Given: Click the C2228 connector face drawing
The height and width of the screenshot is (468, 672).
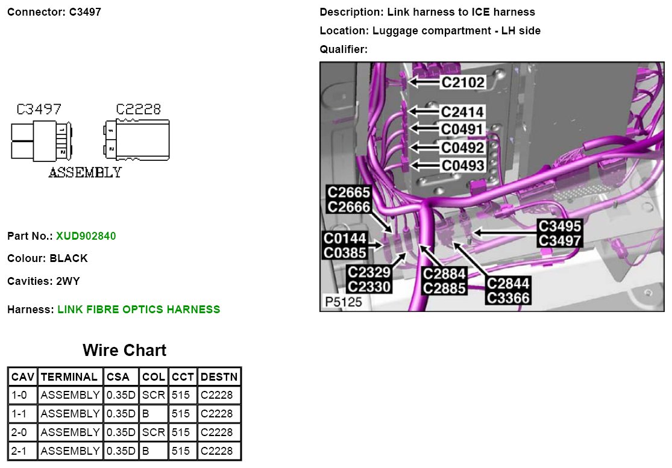Looking at the screenshot, I should point(137,139).
